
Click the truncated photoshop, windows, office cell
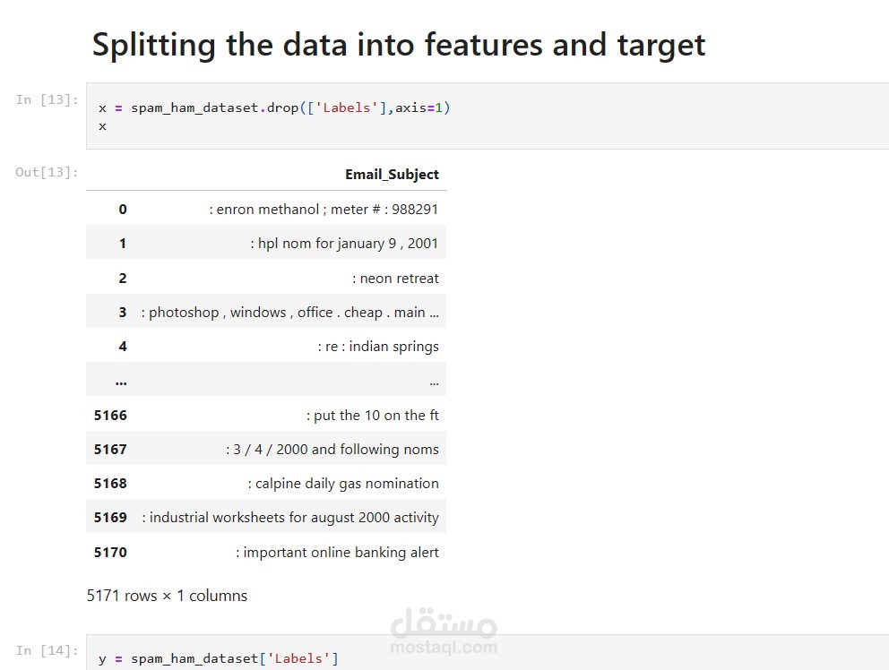(289, 313)
